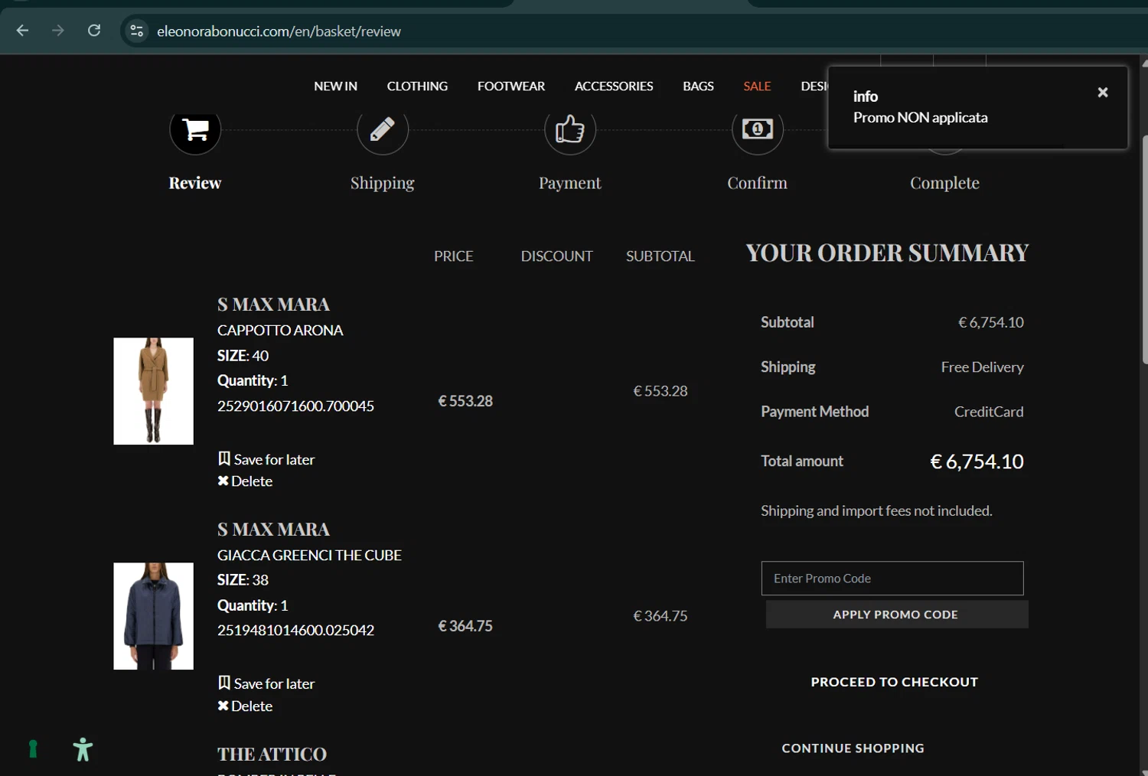Open the FOOTWEAR menu

point(511,86)
